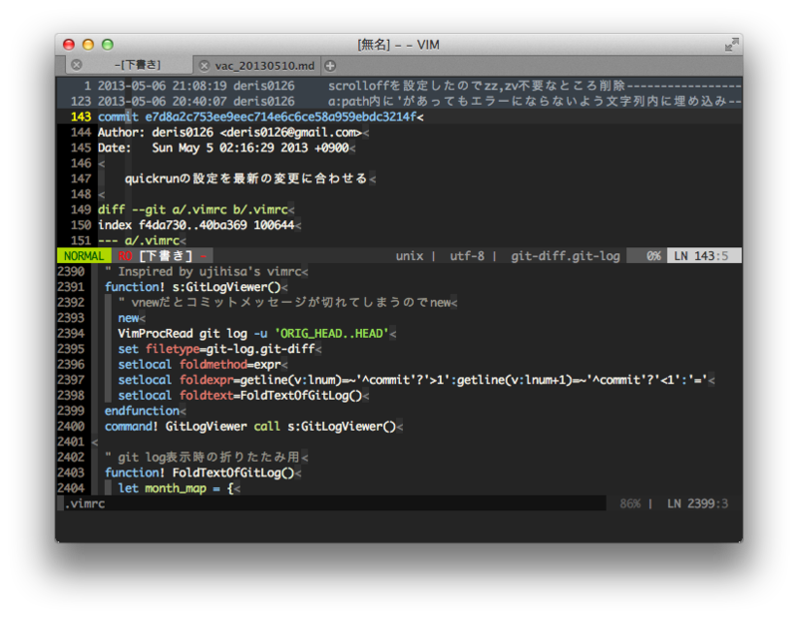Click the 'endfunction' line 2399

(x=142, y=411)
